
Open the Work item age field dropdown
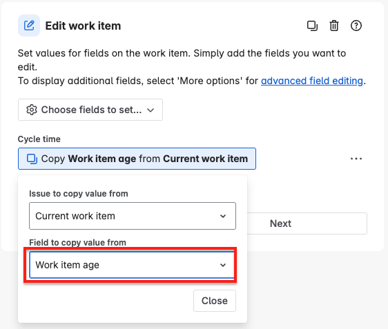tap(133, 265)
